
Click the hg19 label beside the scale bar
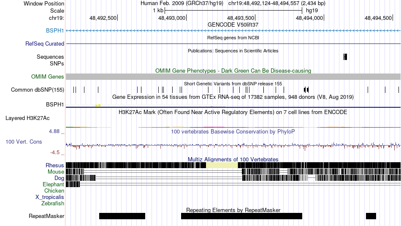312,11
